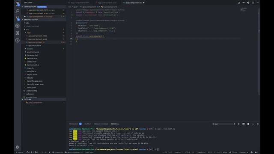Screen dimensions: 274x154
Task: Open the Extensions icon in the activity bar
Action: pyautogui.click(x=17, y=33)
